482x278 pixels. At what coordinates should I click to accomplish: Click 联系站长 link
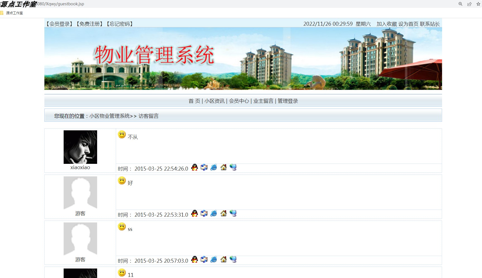(430, 24)
